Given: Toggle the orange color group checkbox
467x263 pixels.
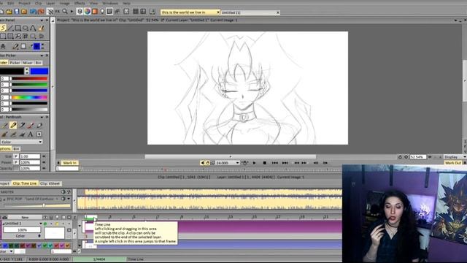Looking at the screenshot, I should point(68,245).
